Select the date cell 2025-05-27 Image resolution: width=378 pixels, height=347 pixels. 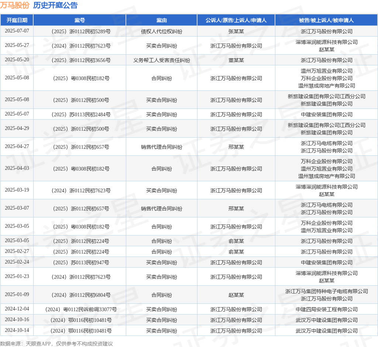click(x=17, y=45)
